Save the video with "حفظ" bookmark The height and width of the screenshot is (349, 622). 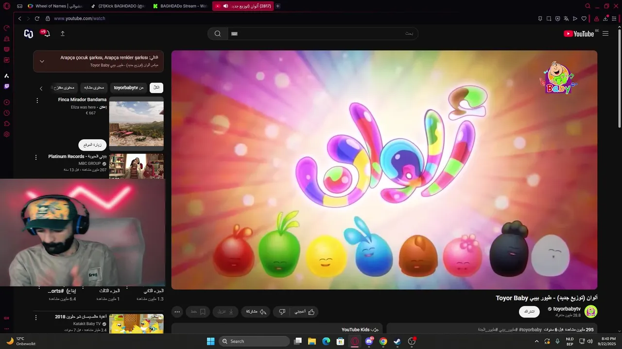198,312
